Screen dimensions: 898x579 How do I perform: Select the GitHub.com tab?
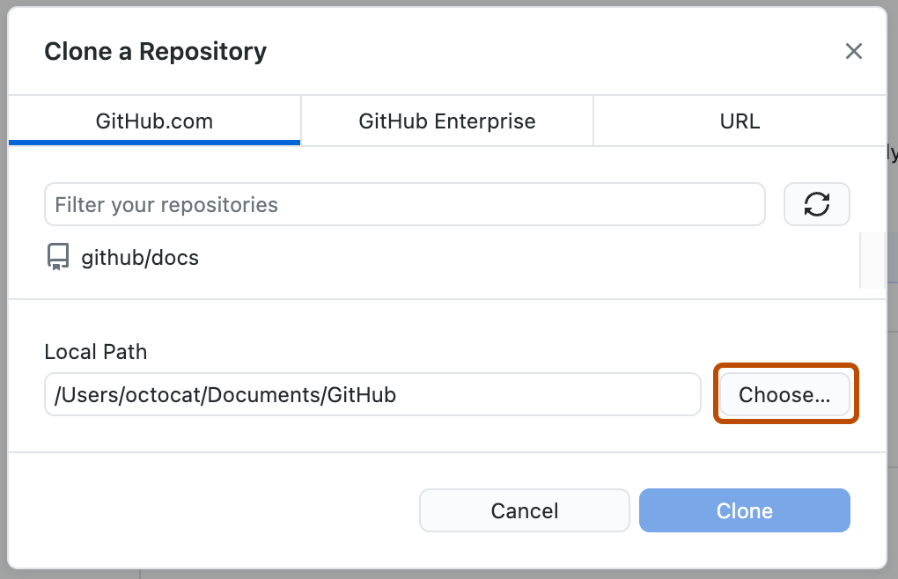(154, 121)
